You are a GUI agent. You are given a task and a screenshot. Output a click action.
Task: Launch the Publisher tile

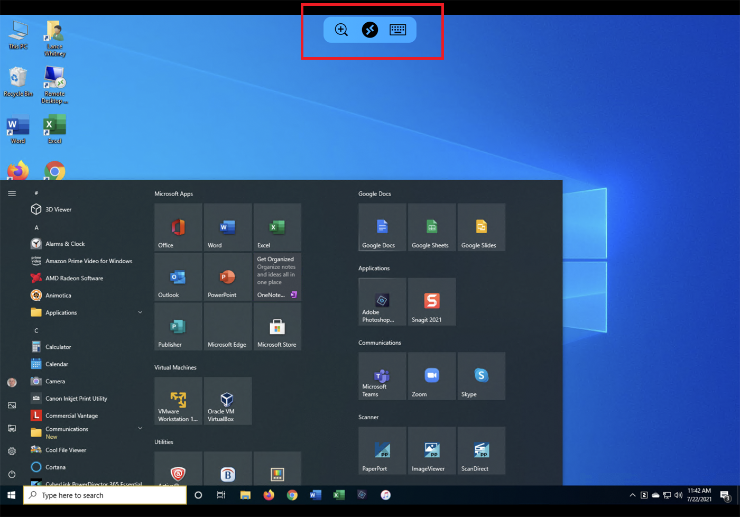click(x=178, y=327)
